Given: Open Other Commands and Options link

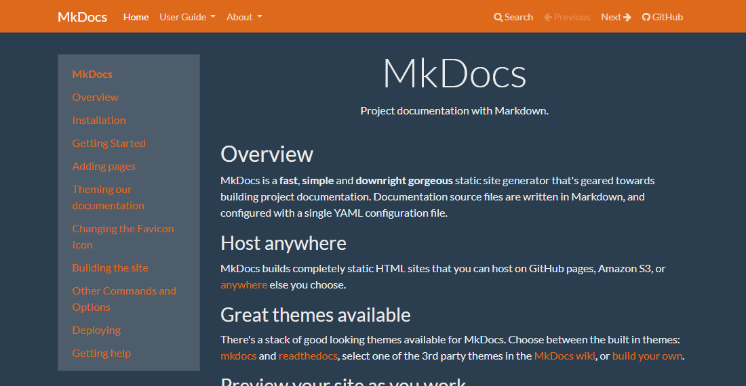Looking at the screenshot, I should tap(124, 299).
